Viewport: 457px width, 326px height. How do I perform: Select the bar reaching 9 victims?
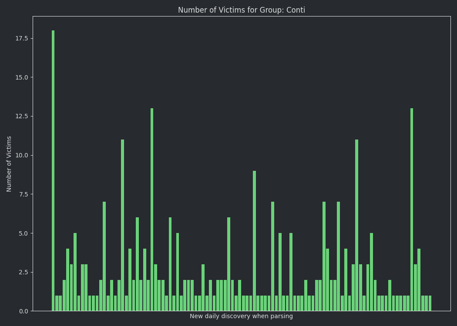point(255,241)
